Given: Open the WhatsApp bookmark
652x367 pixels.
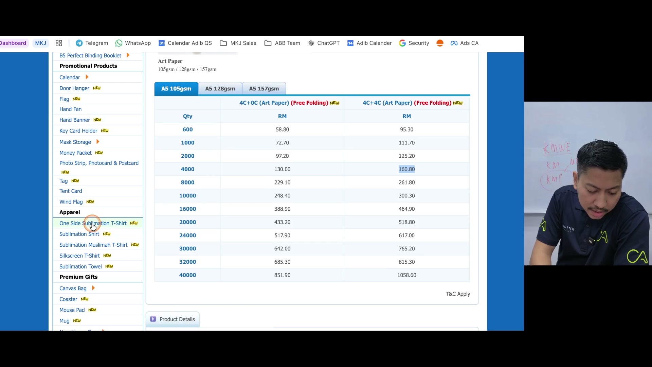Looking at the screenshot, I should click(x=133, y=43).
